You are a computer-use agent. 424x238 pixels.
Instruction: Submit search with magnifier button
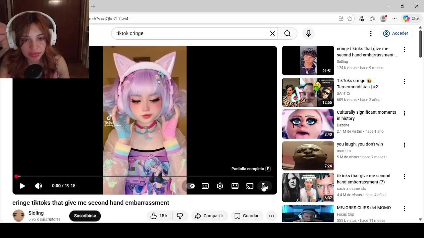click(x=288, y=33)
